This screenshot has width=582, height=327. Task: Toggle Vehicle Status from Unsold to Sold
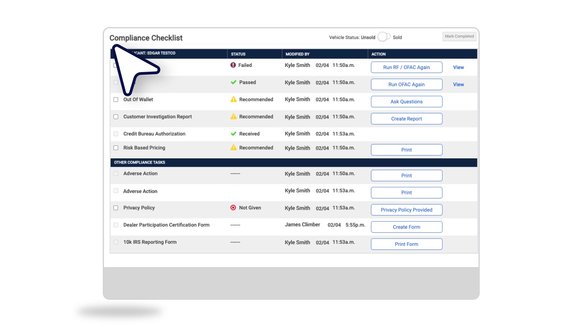pos(384,36)
